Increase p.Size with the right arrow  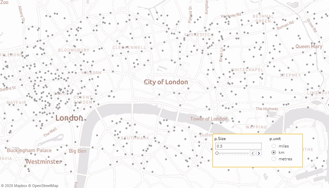(x=259, y=154)
